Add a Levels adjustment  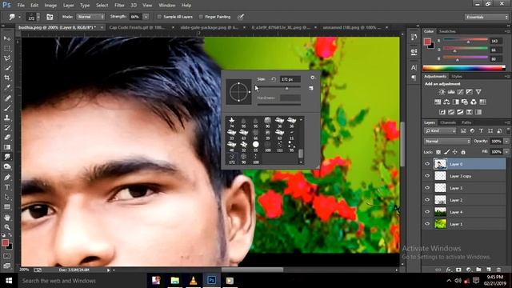click(x=451, y=92)
